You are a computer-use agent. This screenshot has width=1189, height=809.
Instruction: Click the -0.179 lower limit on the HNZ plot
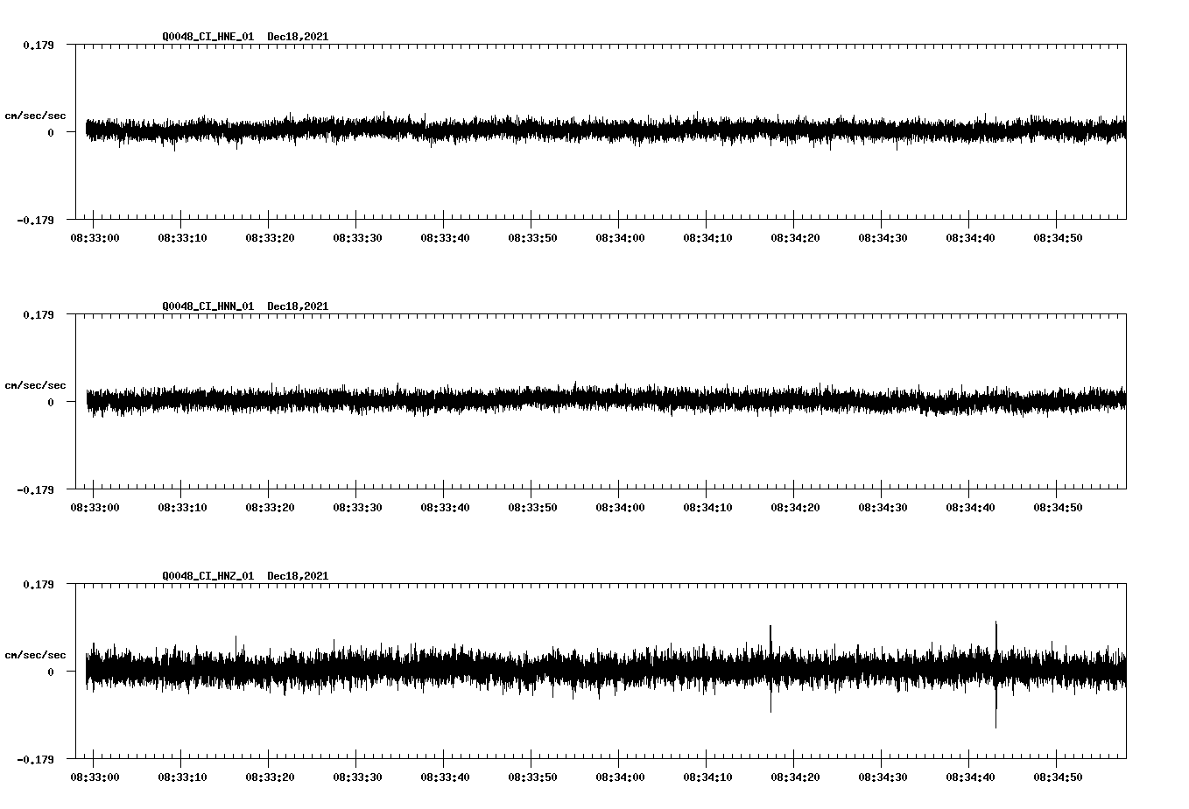[35, 759]
